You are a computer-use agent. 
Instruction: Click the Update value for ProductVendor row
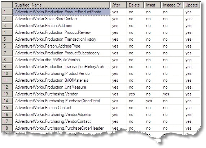coord(192,73)
